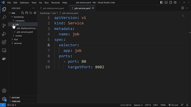This screenshot has width=191, height=107.
Task: Open the Docker view
Action: [x=4, y=59]
